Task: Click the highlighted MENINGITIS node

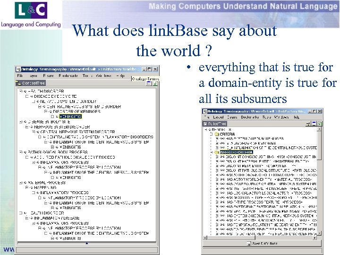Action: click(70, 117)
